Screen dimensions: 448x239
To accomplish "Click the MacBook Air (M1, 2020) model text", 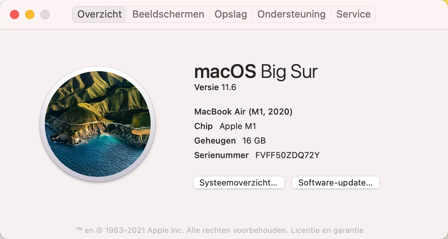I will click(x=243, y=112).
